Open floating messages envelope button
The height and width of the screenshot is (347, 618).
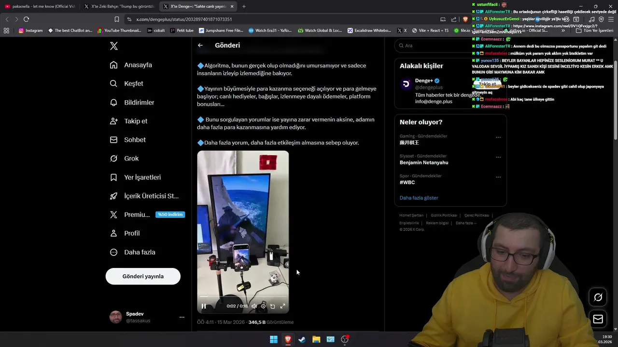coord(598,319)
